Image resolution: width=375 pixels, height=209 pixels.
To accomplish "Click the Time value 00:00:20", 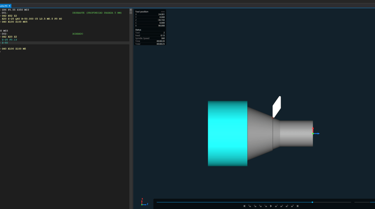I will pos(161,41).
